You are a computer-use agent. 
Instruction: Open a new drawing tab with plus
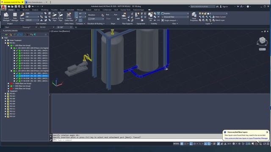pyautogui.click(x=76, y=27)
